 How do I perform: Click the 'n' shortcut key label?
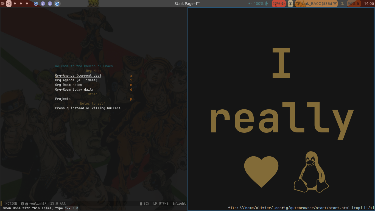click(131, 85)
